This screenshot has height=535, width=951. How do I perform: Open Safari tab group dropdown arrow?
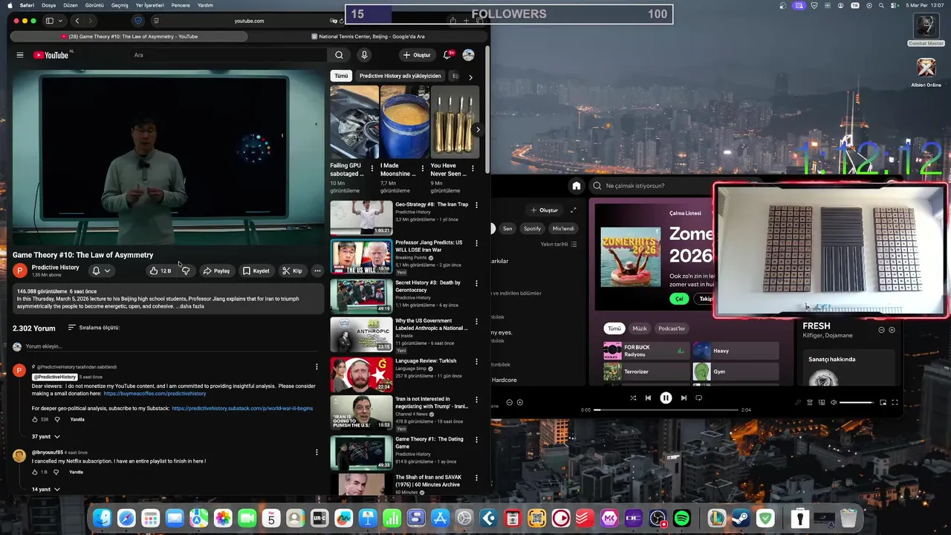61,21
